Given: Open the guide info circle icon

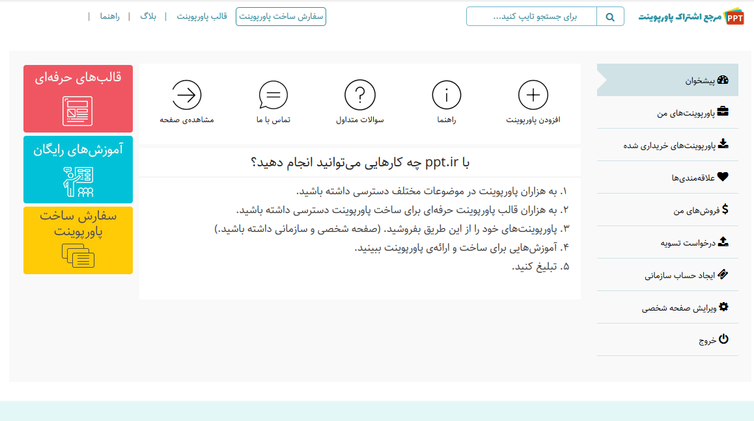Looking at the screenshot, I should 447,96.
